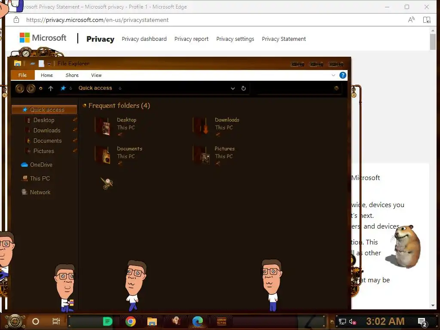
Task: Open the Quick Access Toolbar customize dropdown
Action: [x=49, y=64]
